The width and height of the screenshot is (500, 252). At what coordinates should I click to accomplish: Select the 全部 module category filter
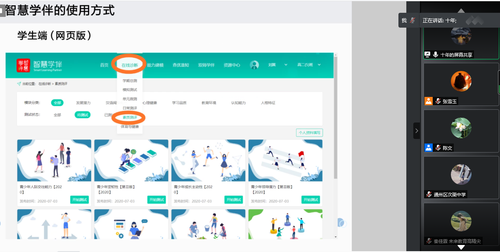click(57, 103)
